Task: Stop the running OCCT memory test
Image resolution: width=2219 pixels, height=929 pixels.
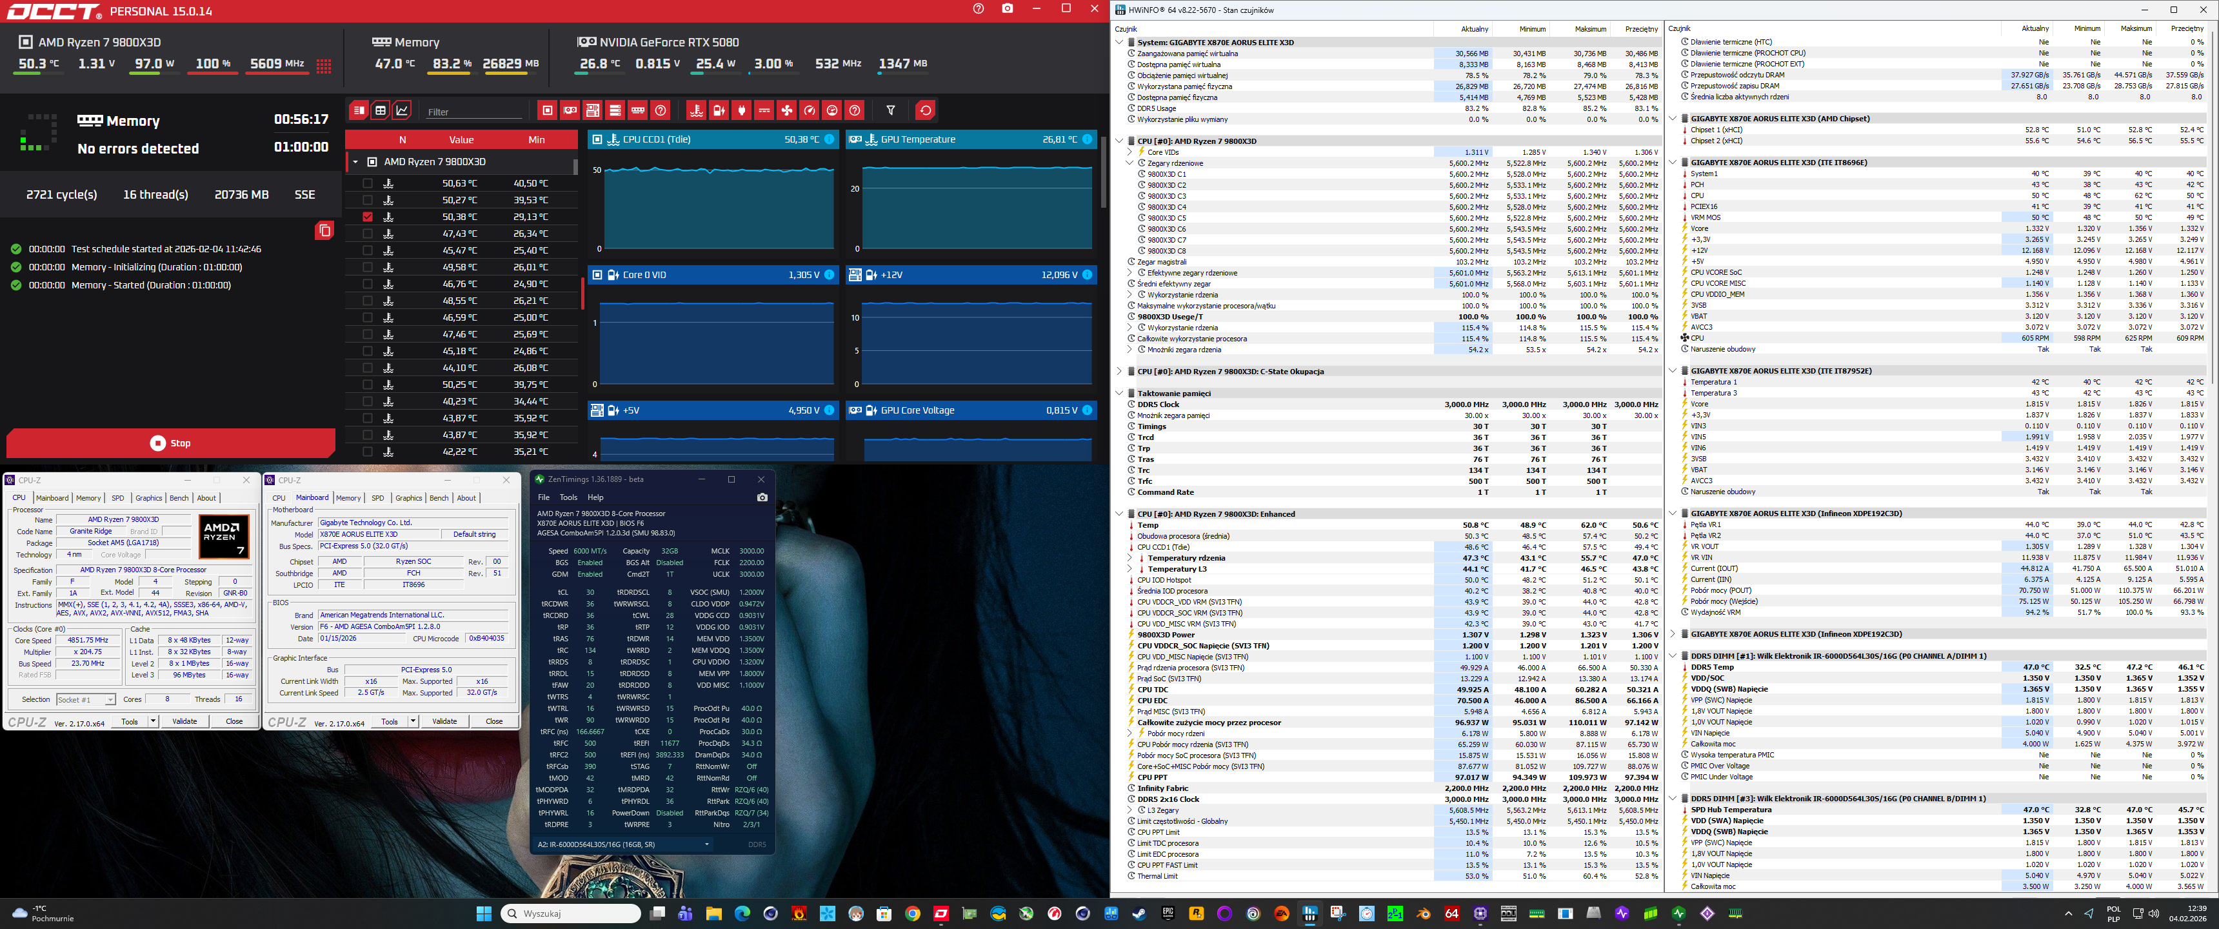Action: (x=170, y=443)
